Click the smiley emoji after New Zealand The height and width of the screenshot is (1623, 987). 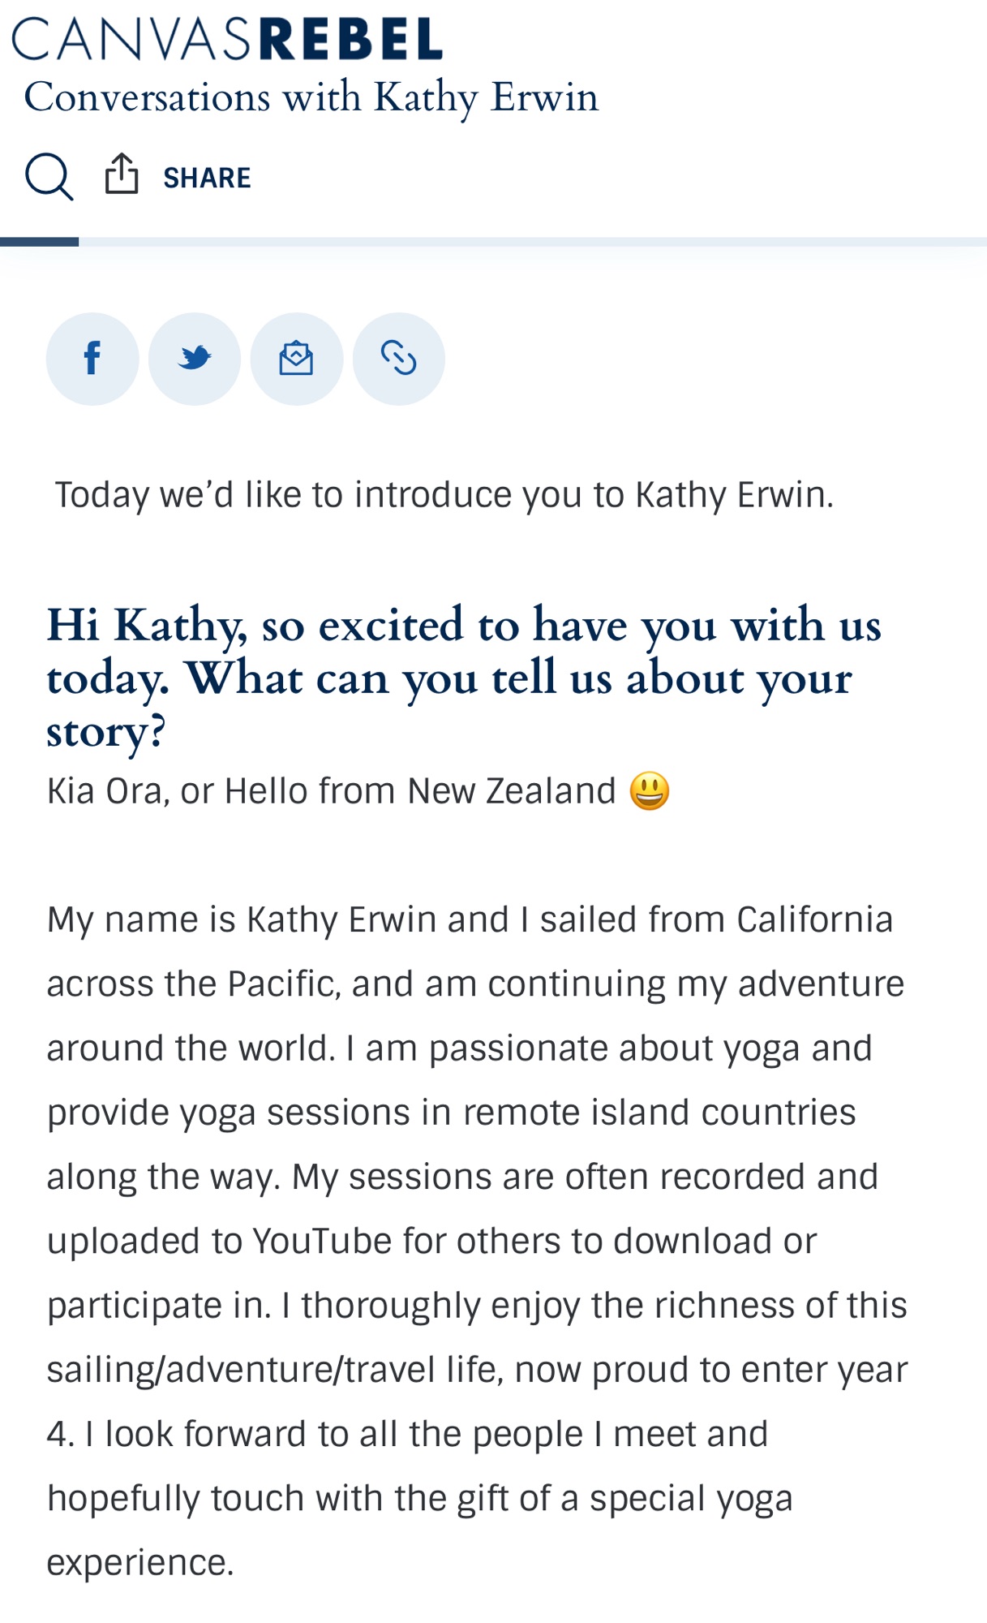coord(650,791)
